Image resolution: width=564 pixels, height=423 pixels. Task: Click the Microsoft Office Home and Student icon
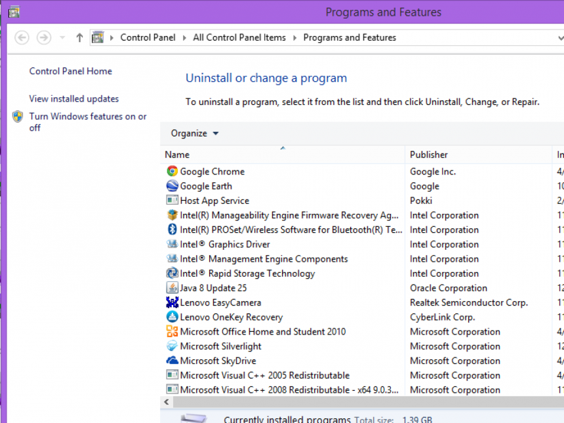point(172,331)
